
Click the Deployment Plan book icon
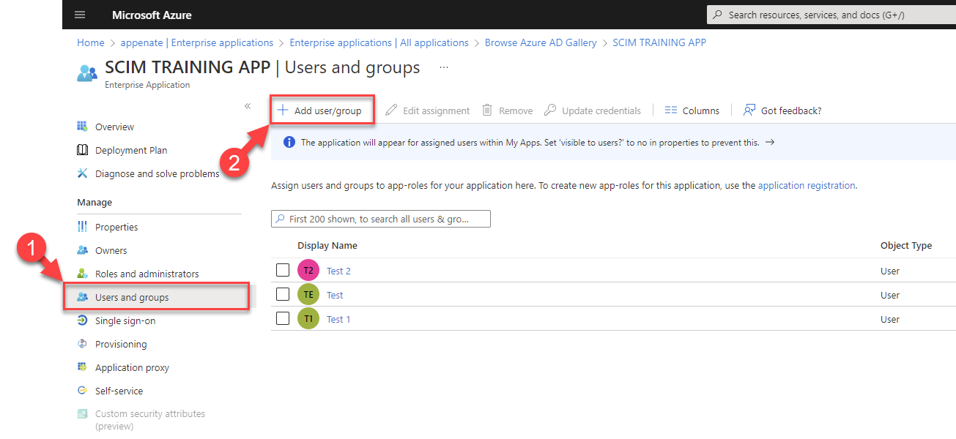[82, 150]
